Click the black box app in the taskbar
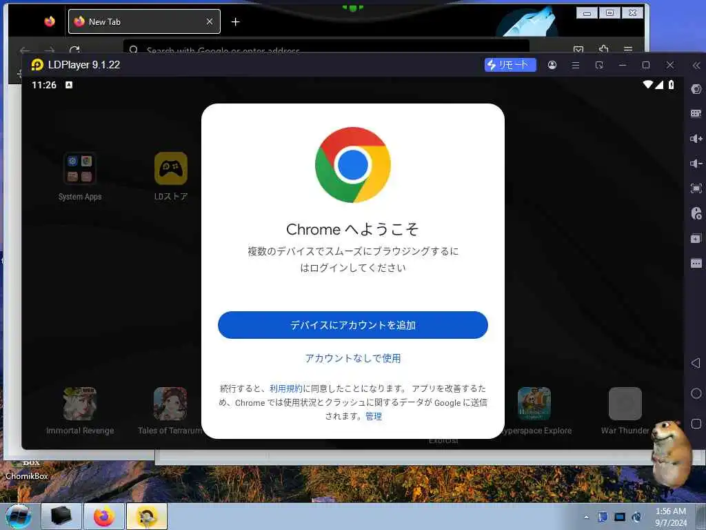The width and height of the screenshot is (706, 530). point(61,516)
